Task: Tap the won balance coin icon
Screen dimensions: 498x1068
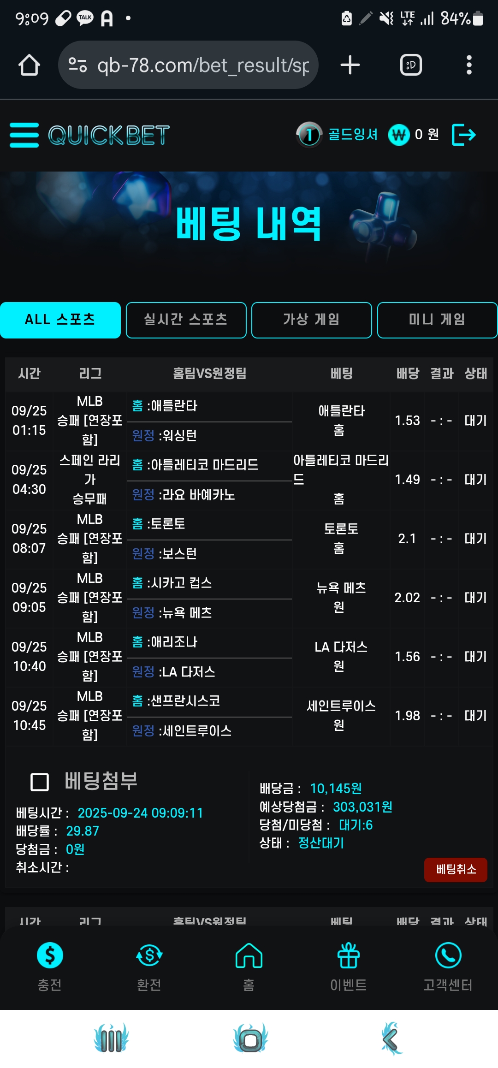Action: pyautogui.click(x=399, y=135)
